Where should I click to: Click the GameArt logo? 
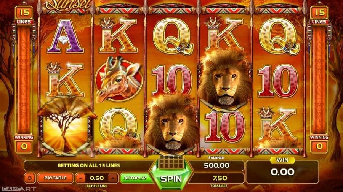point(18,189)
